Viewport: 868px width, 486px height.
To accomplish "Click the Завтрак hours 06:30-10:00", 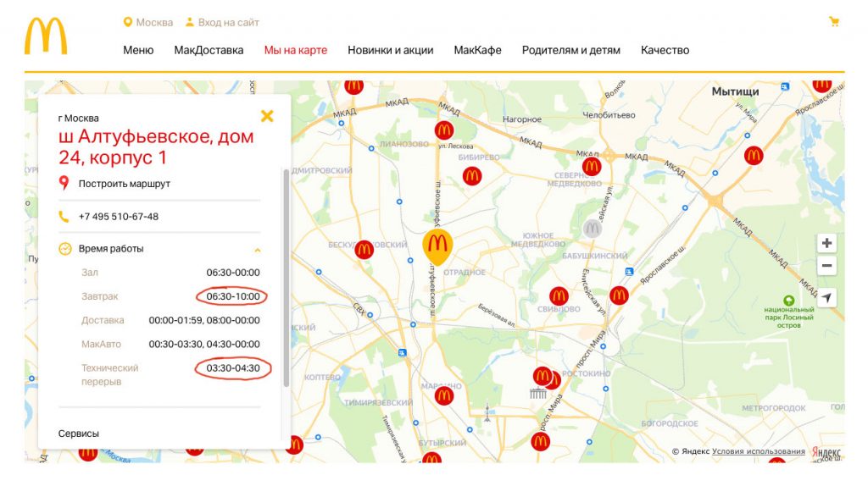I will click(x=233, y=296).
